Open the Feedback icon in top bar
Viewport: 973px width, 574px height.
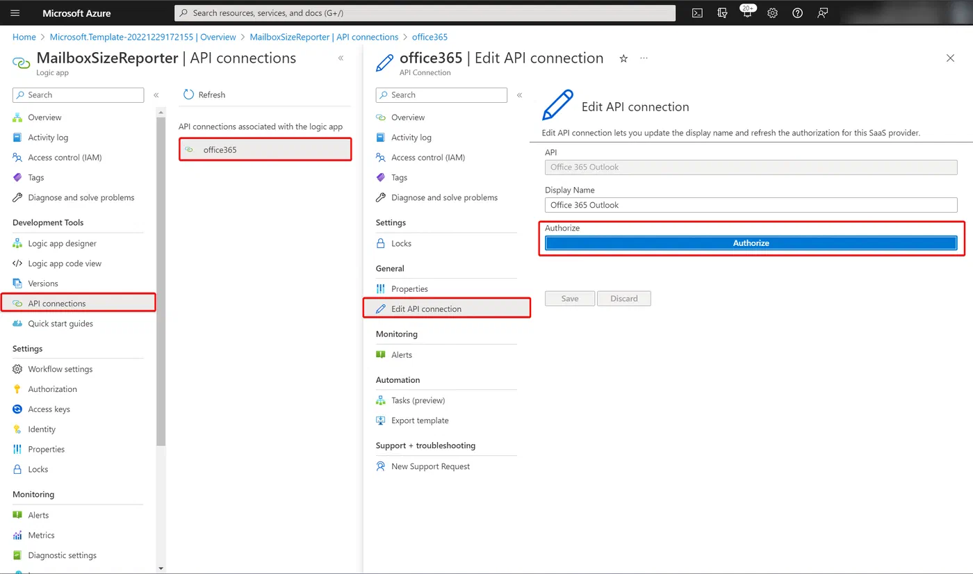point(823,13)
